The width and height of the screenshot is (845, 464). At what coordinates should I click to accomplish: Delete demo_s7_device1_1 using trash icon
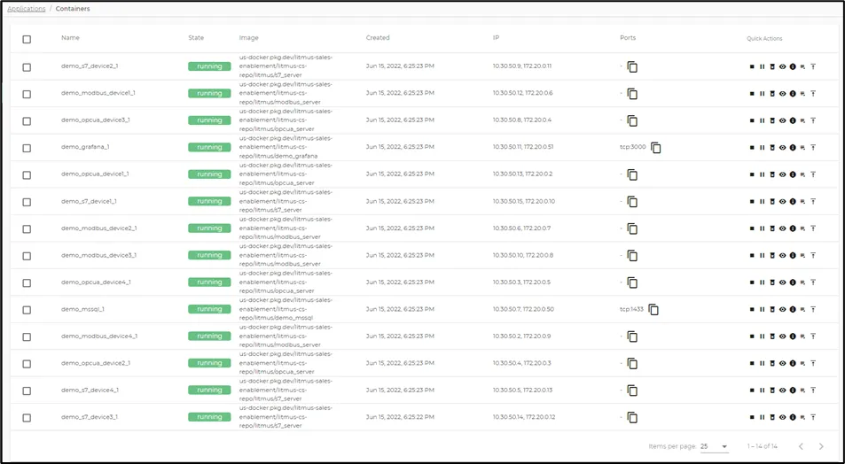pyautogui.click(x=772, y=201)
